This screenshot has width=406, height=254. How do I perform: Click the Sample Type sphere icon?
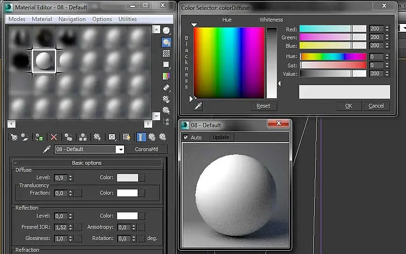tap(166, 31)
